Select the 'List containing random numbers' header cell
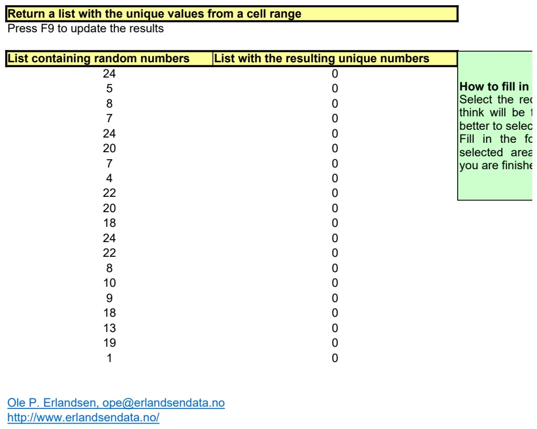The image size is (537, 429). tap(109, 58)
